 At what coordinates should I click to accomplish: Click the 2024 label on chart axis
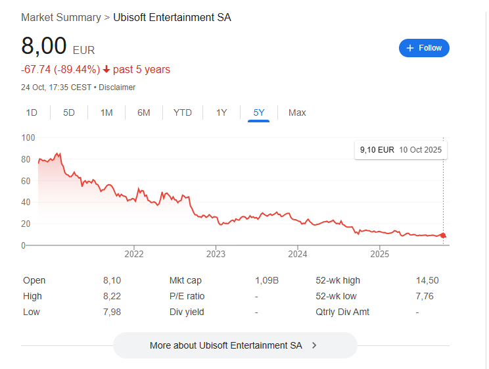point(298,254)
